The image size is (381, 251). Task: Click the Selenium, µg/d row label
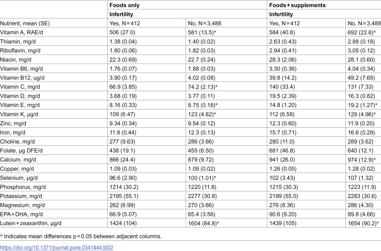pos(19,178)
